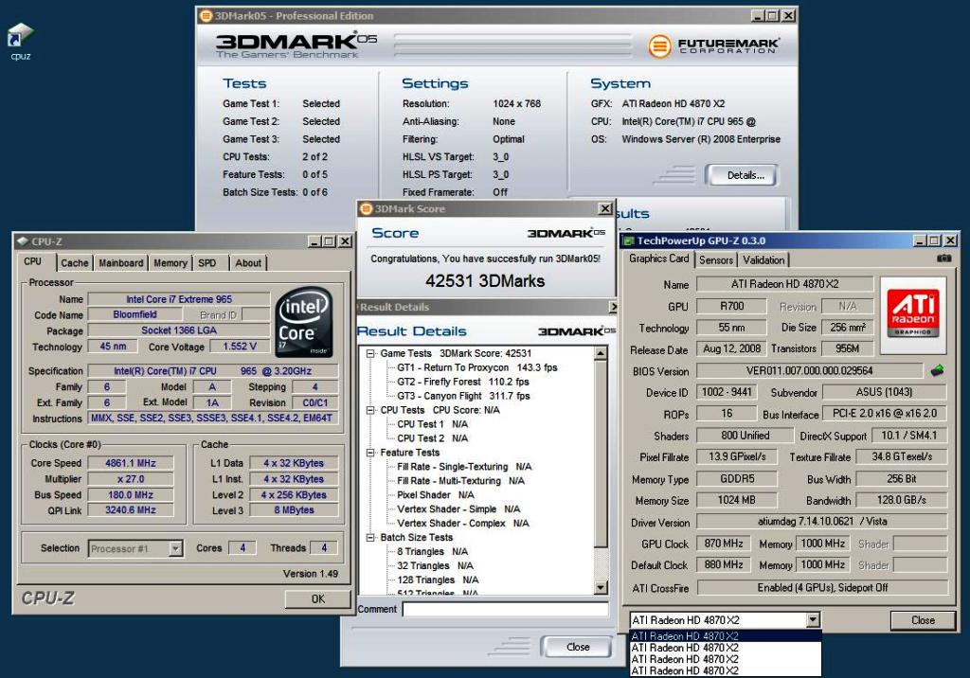970x678 pixels.
Task: Select CPU Test 2 tree row
Action: pyautogui.click(x=432, y=438)
